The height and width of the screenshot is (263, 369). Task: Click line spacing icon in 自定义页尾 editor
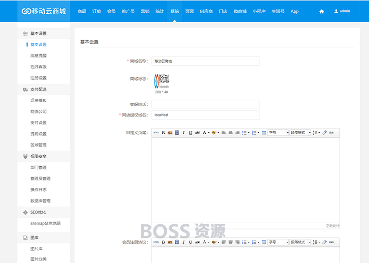coord(315,133)
